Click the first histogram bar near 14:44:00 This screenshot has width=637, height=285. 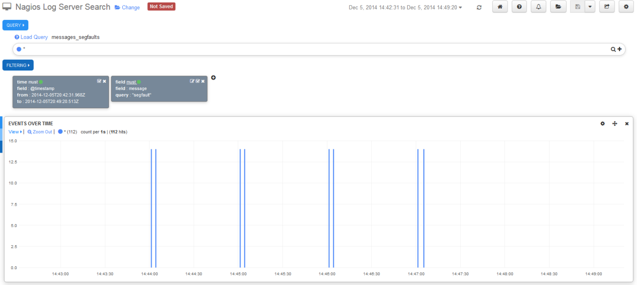coord(151,208)
